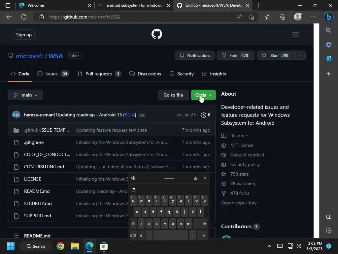Add a new sidebar app
Screen dimensions: 338x254
tap(328, 74)
